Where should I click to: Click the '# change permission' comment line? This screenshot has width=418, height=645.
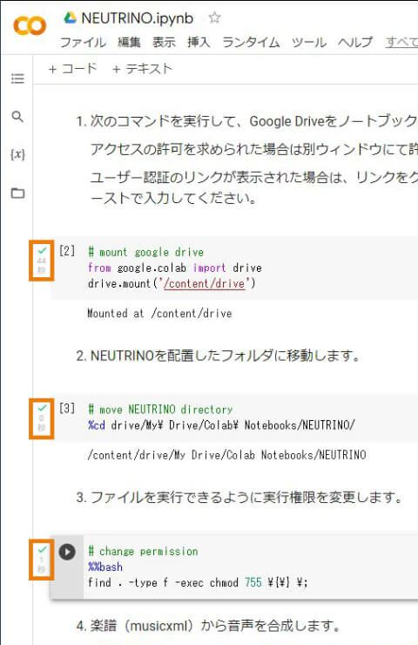click(143, 551)
